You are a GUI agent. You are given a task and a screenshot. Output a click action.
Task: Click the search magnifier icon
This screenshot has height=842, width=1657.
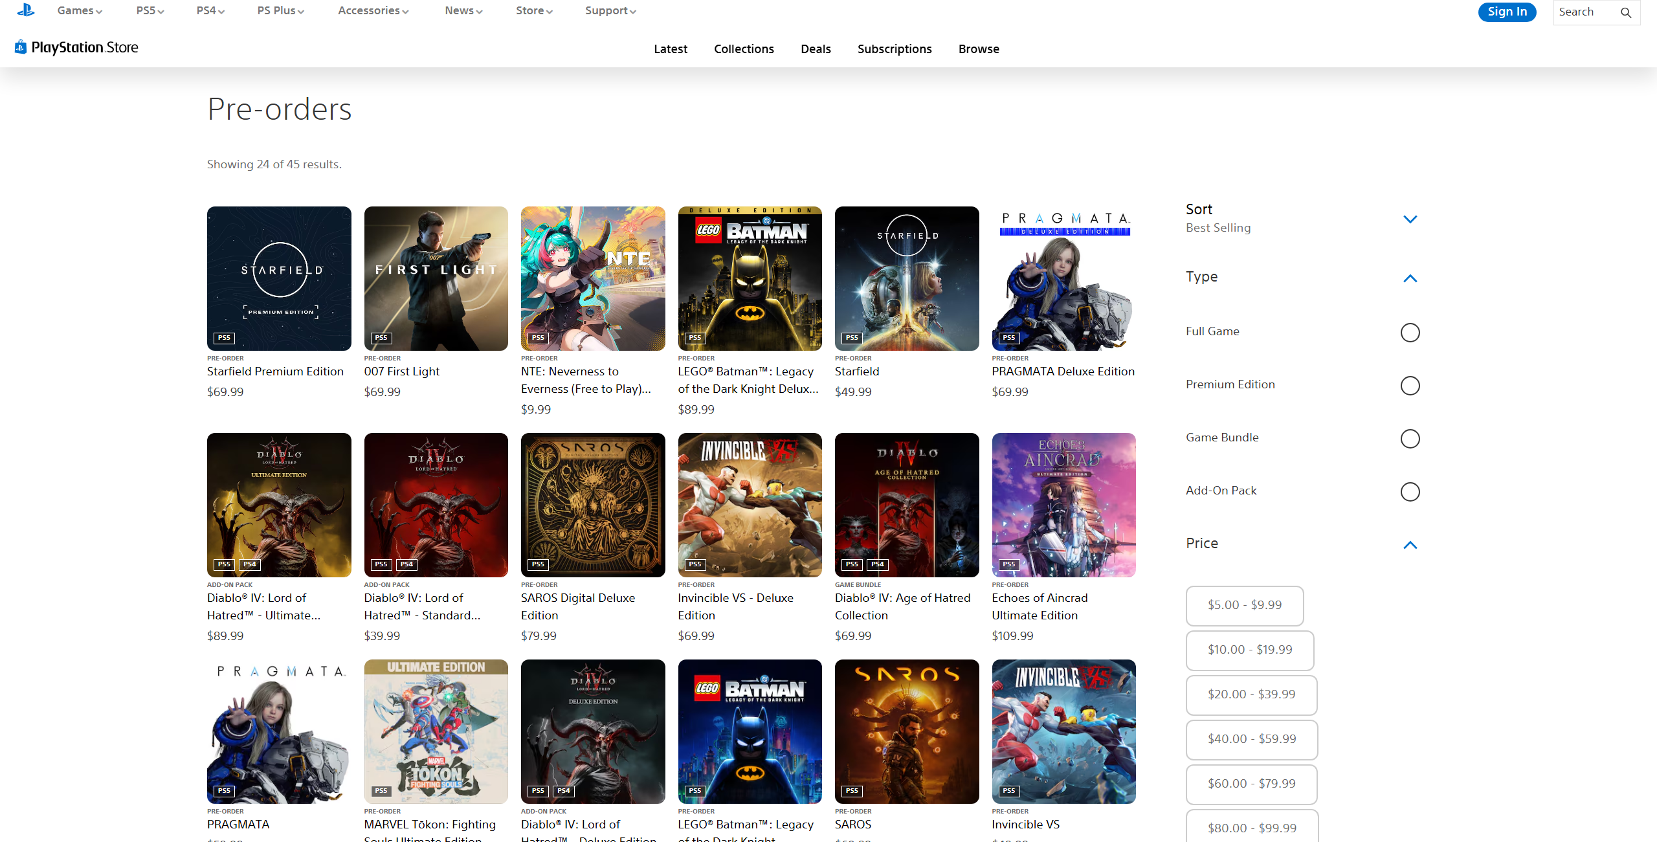tap(1626, 12)
